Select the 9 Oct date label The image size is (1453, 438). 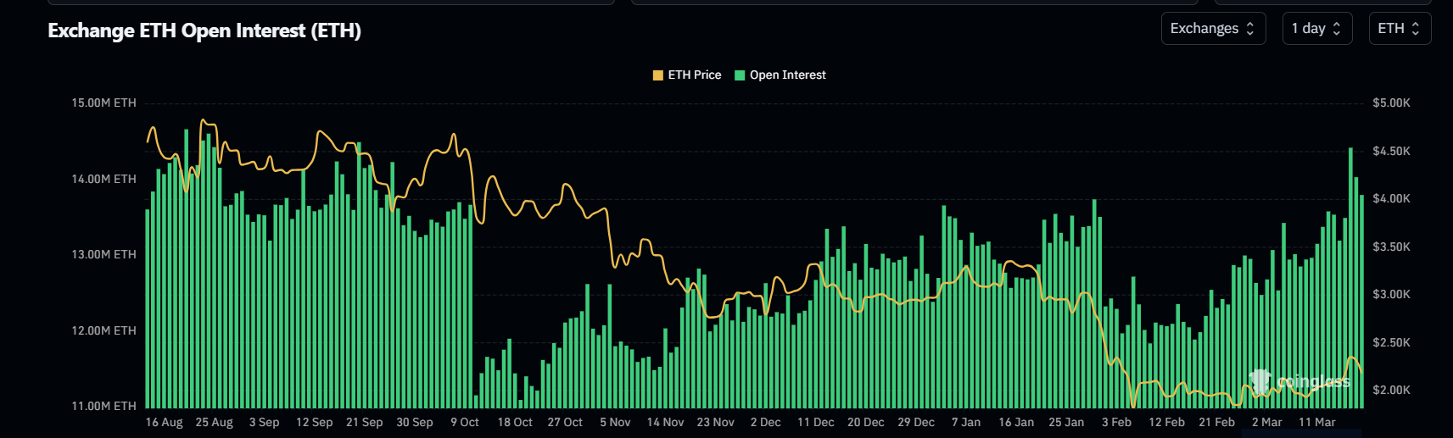pyautogui.click(x=465, y=422)
